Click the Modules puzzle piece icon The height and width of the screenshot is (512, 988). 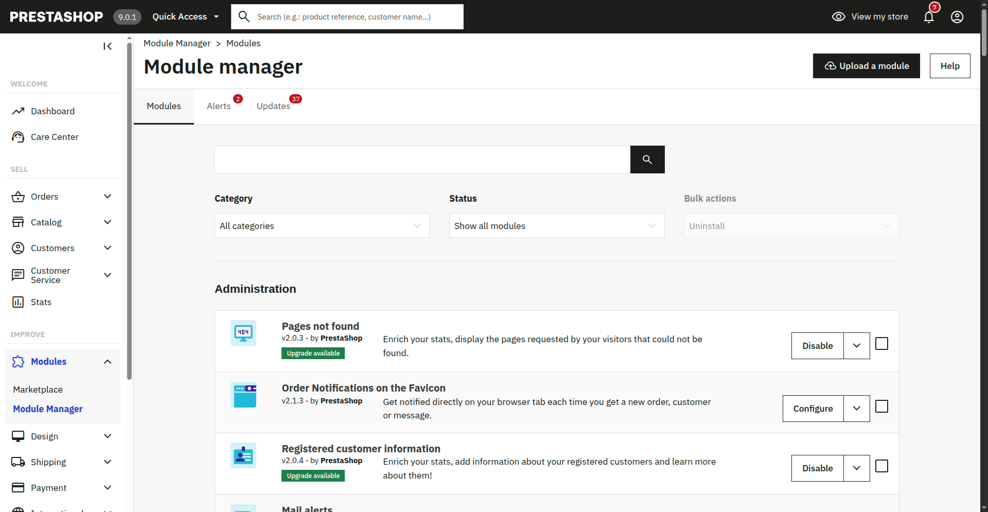tap(18, 362)
